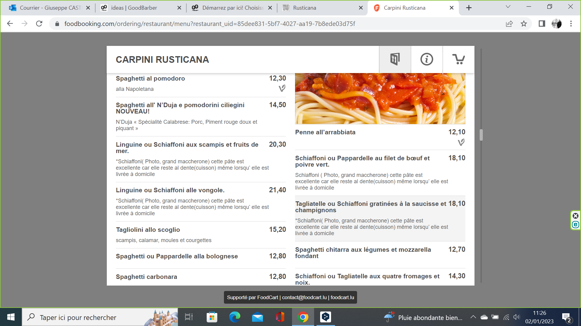Click the foodcart.lu footer link
This screenshot has width=581, height=326.
point(342,297)
